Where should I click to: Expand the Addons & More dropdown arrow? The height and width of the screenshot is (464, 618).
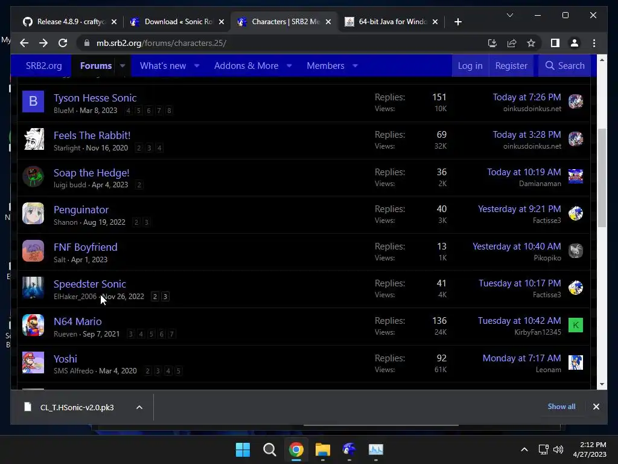click(x=289, y=65)
